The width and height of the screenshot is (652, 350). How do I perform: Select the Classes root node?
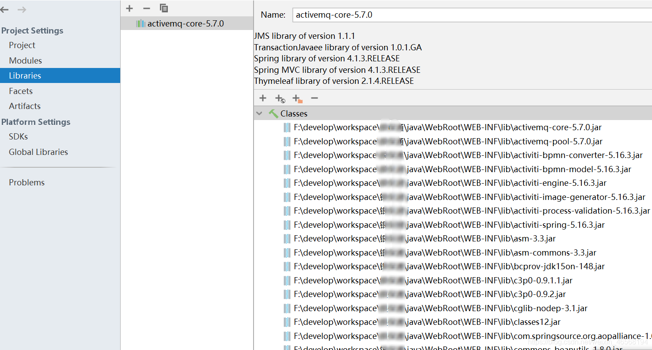pyautogui.click(x=453, y=113)
